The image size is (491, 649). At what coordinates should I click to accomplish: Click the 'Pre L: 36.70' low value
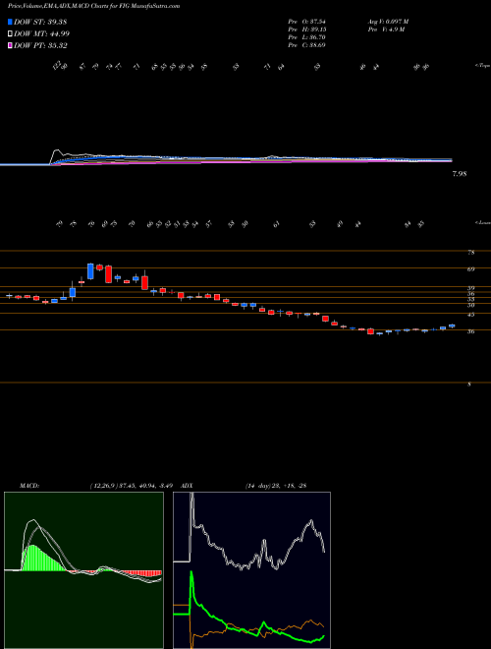click(x=306, y=37)
